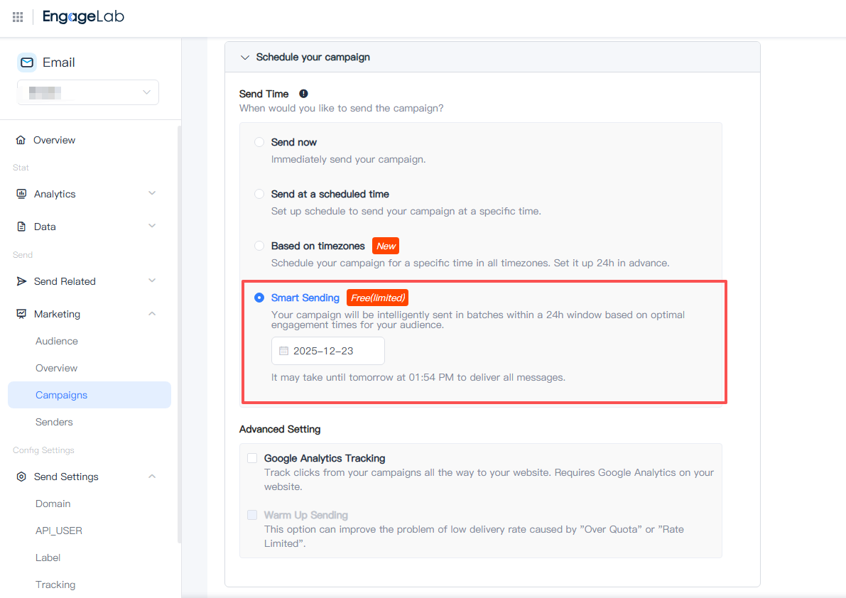Open the account selector dropdown

88,92
